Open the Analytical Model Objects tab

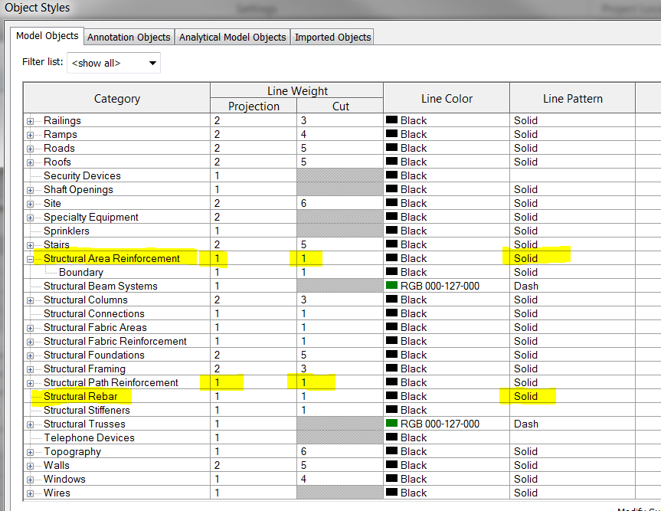(232, 37)
